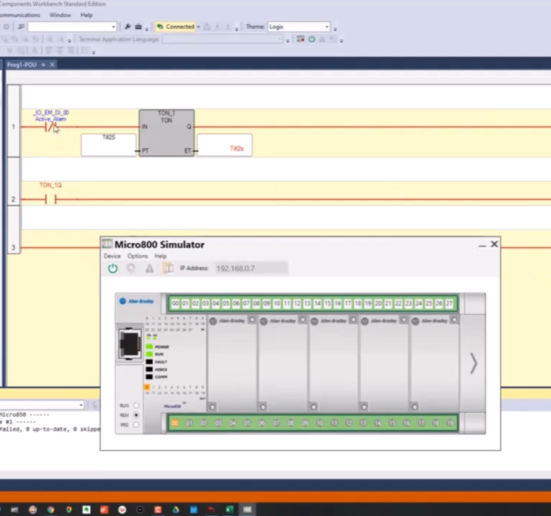Open the simulator Options menu

point(137,256)
